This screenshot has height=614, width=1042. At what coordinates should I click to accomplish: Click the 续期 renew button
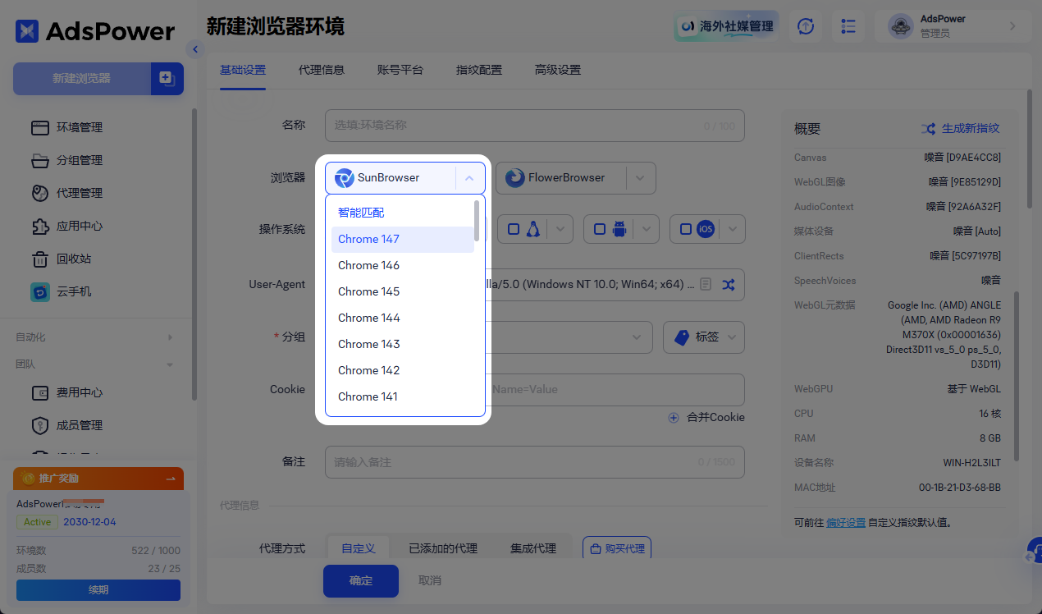(98, 589)
